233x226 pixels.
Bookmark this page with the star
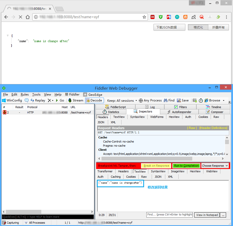pos(144,17)
